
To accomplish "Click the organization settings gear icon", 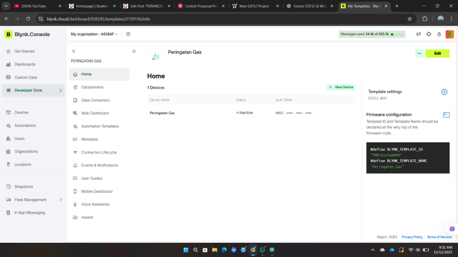I will [x=128, y=34].
